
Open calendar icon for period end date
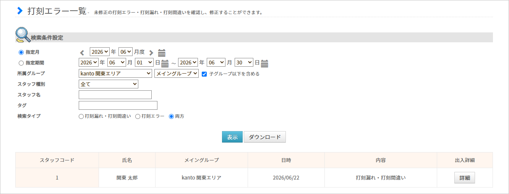[x=265, y=63]
